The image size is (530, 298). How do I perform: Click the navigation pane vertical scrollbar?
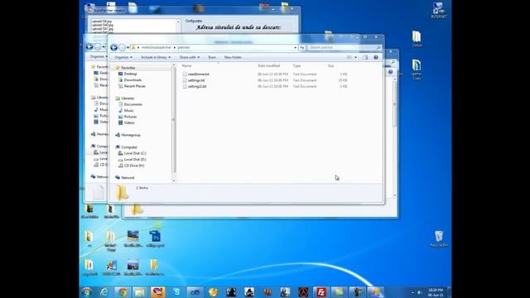coord(174,119)
